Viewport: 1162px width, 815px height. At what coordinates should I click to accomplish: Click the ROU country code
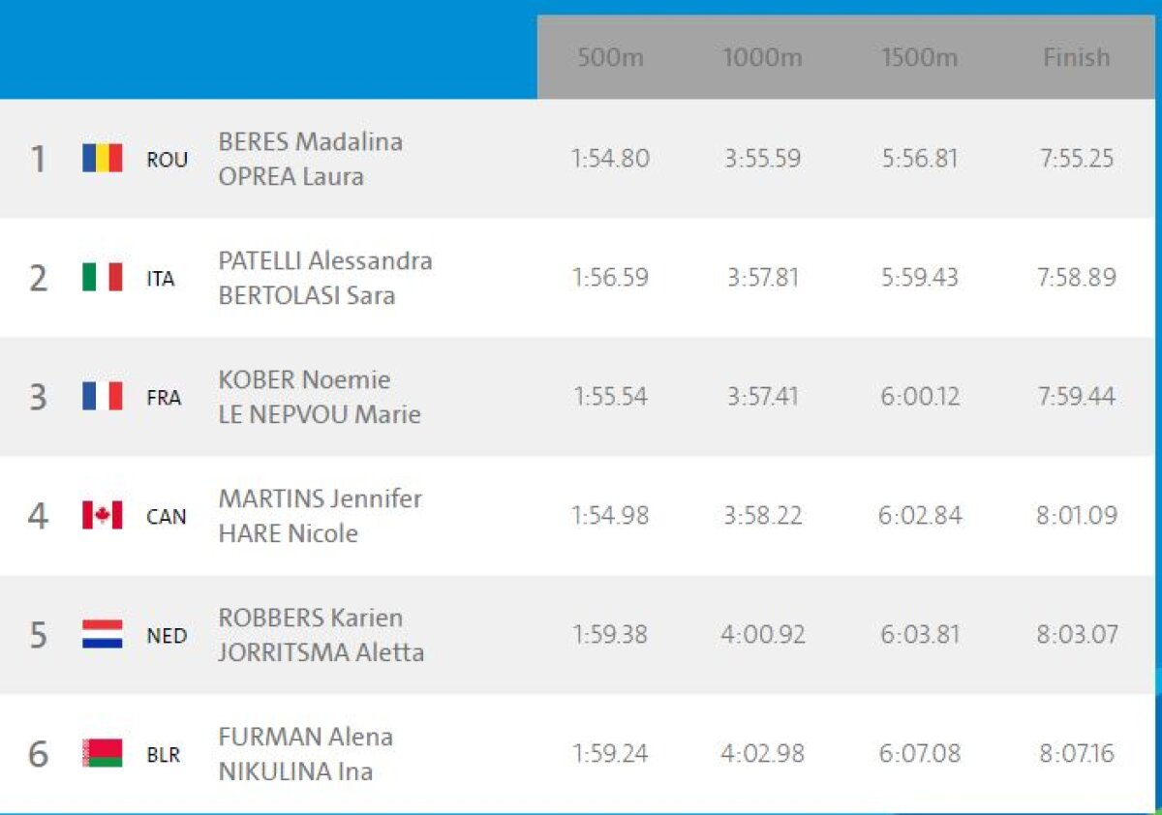167,160
